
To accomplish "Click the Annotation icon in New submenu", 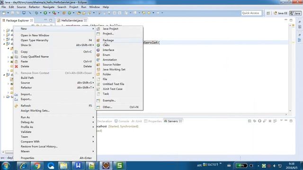I will (98, 60).
